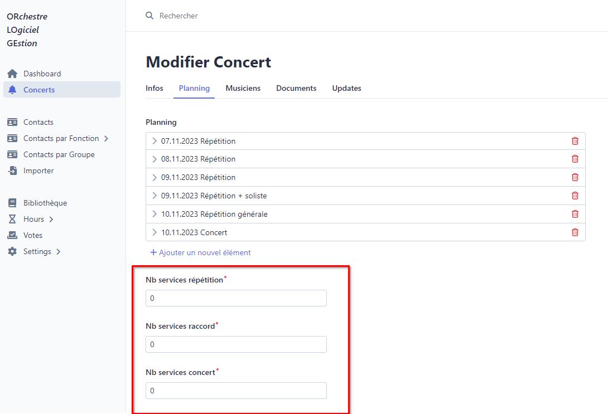Expand the Contacts par Fonction submenu
The width and height of the screenshot is (608, 414).
[x=107, y=138]
